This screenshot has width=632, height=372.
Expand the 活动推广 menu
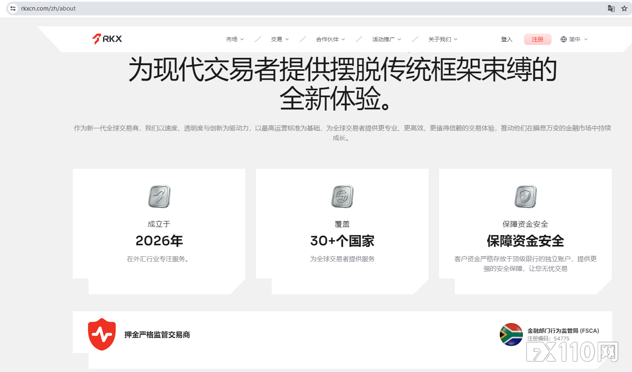pyautogui.click(x=387, y=39)
